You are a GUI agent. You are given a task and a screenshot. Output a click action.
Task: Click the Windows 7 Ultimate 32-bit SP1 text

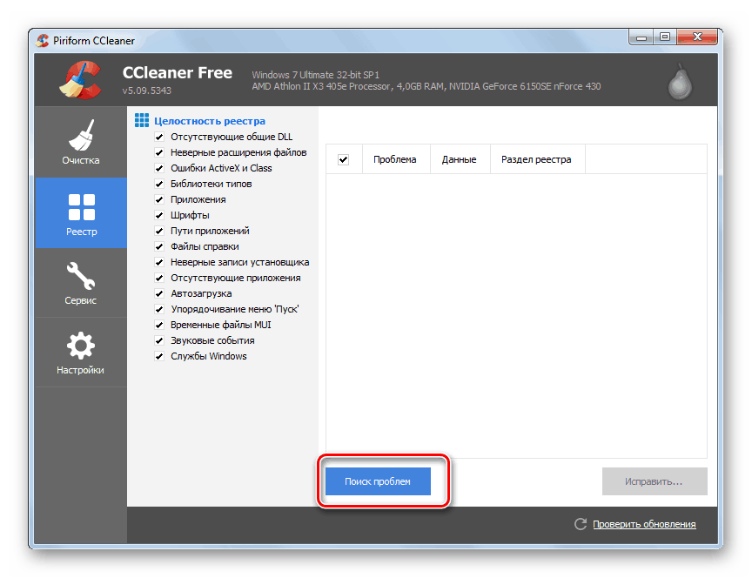[x=316, y=75]
